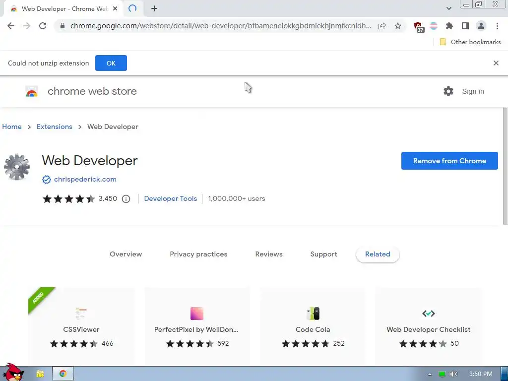Open the CSSViewer extension card
508x381 pixels.
click(81, 326)
